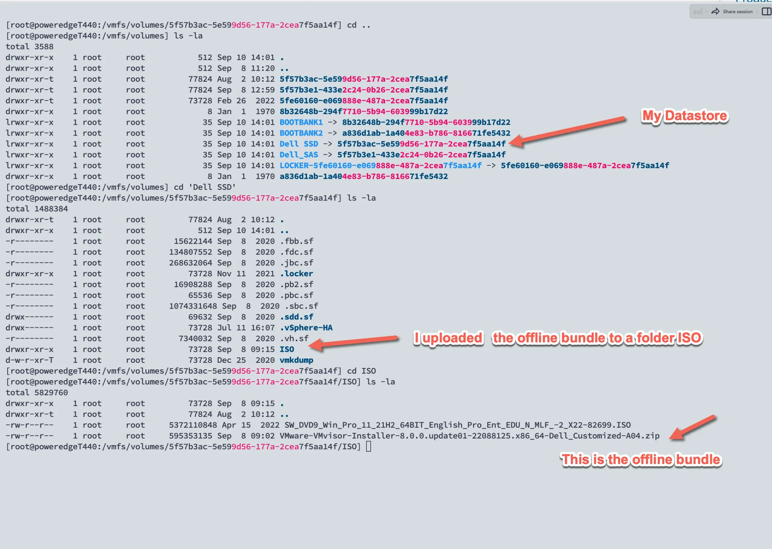This screenshot has height=549, width=772.
Task: Click the Share session arrow icon
Action: click(716, 11)
